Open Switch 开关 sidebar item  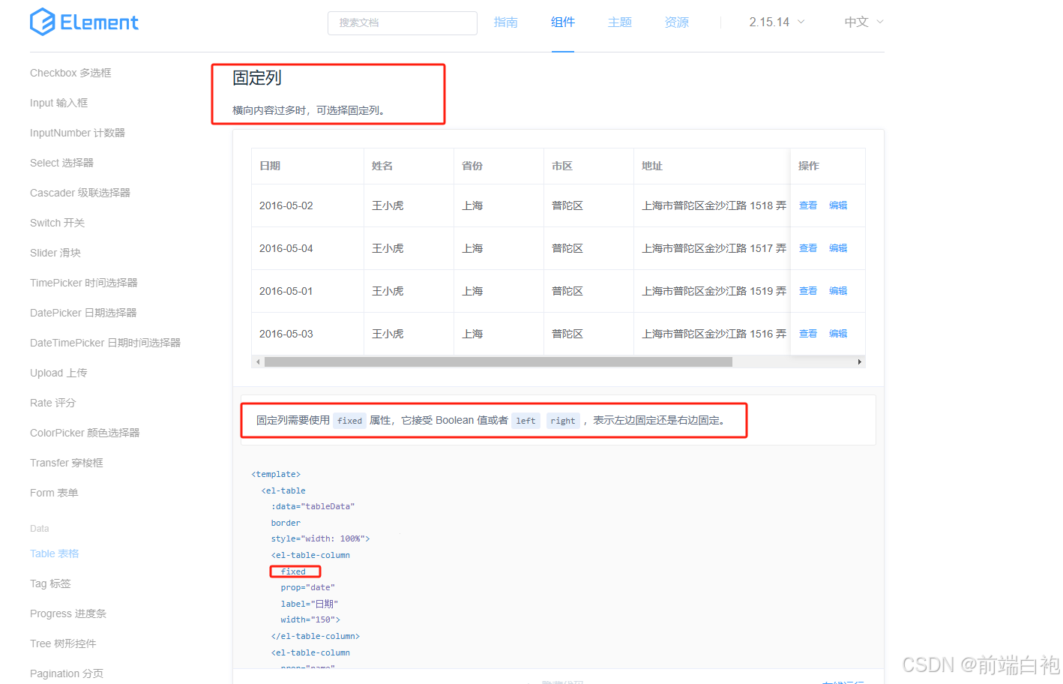pos(57,223)
